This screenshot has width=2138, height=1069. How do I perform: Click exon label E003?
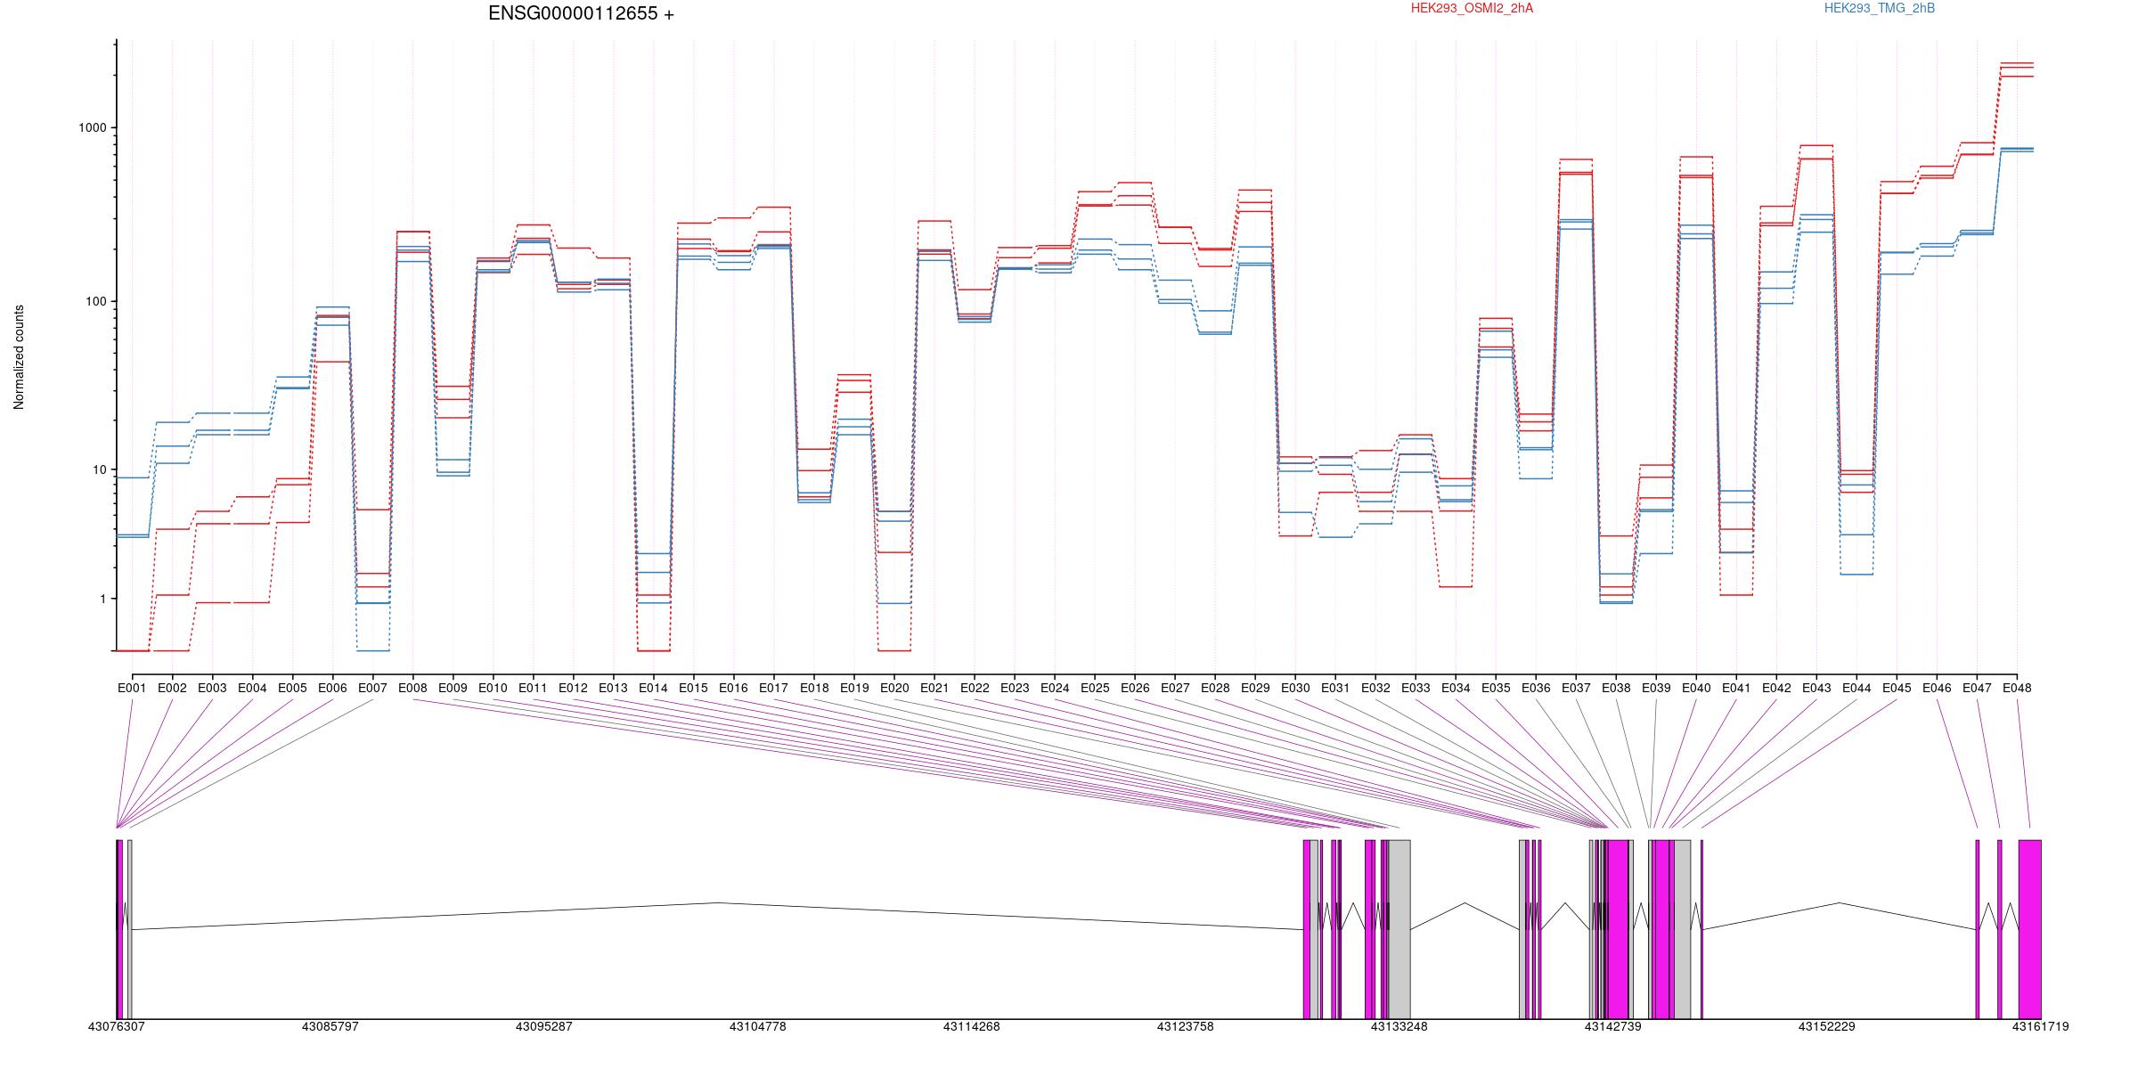click(212, 688)
